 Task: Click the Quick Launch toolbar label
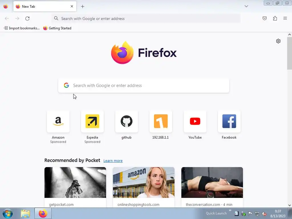pyautogui.click(x=216, y=213)
